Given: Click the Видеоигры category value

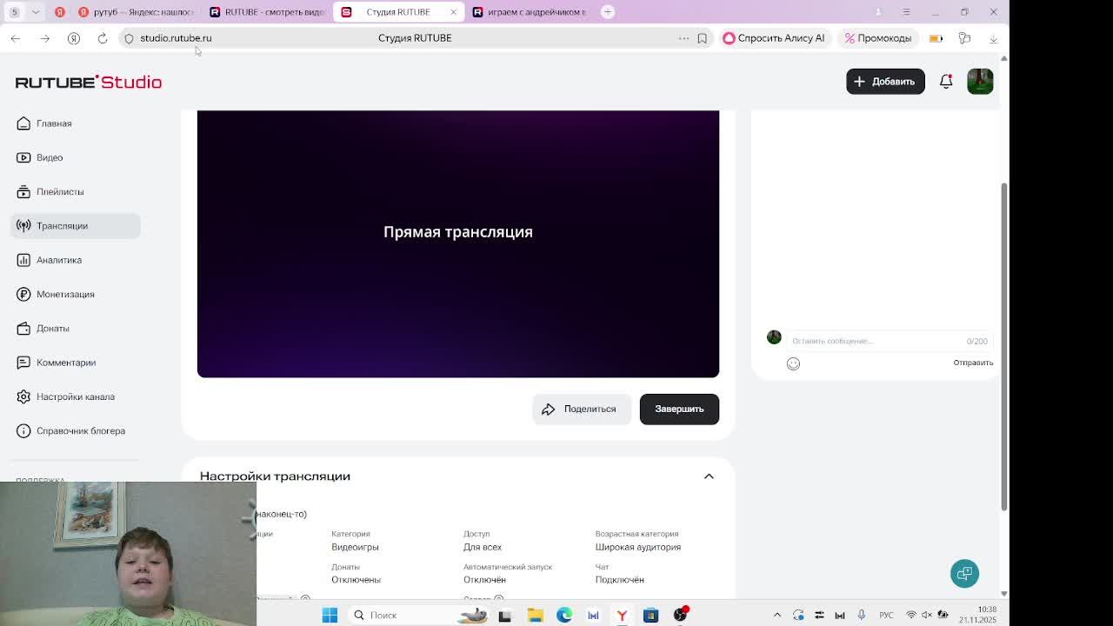Looking at the screenshot, I should (x=355, y=547).
